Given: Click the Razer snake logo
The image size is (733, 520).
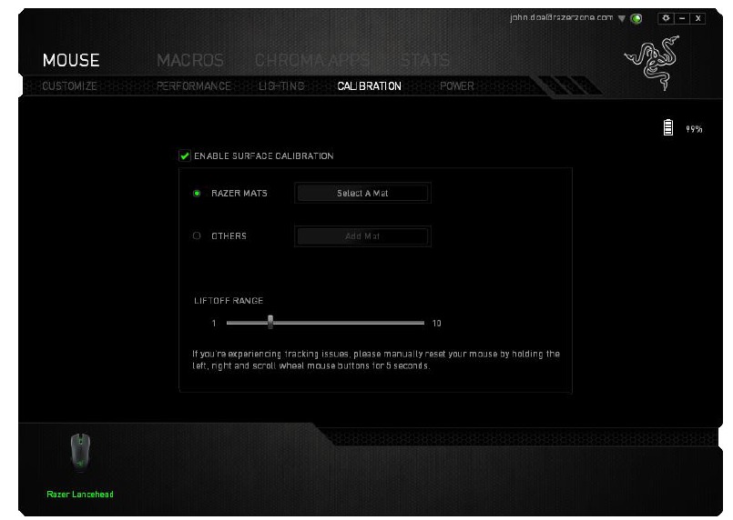Looking at the screenshot, I should (x=652, y=63).
